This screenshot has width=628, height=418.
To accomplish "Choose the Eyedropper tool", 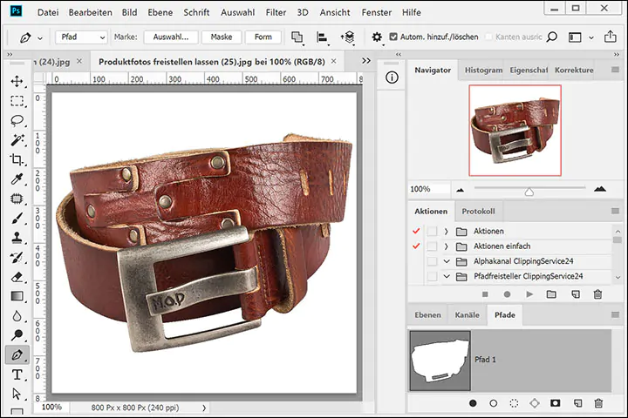I will tap(17, 179).
